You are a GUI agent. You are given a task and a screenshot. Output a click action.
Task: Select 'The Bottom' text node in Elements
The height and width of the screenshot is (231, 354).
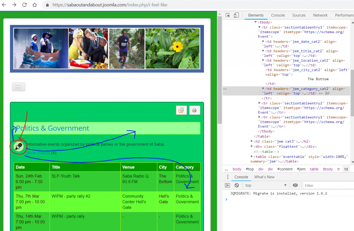pos(318,79)
